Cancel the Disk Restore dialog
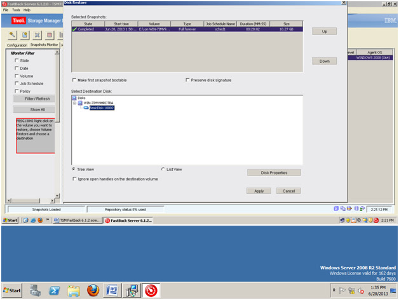399x300 pixels. [288, 191]
